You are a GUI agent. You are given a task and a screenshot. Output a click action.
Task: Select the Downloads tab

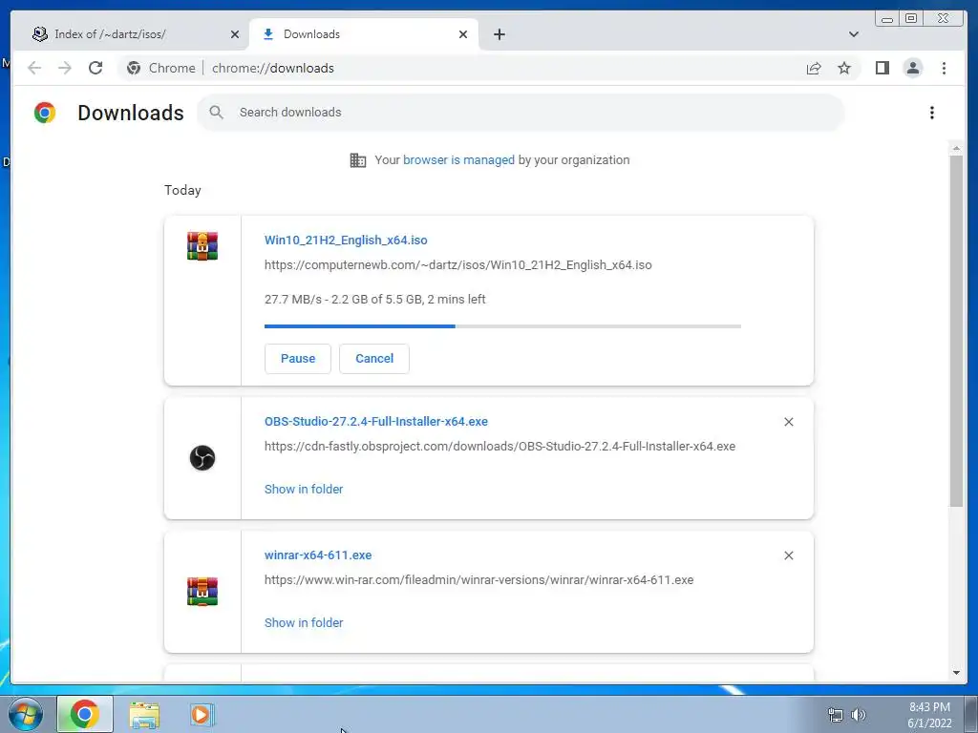pos(364,34)
